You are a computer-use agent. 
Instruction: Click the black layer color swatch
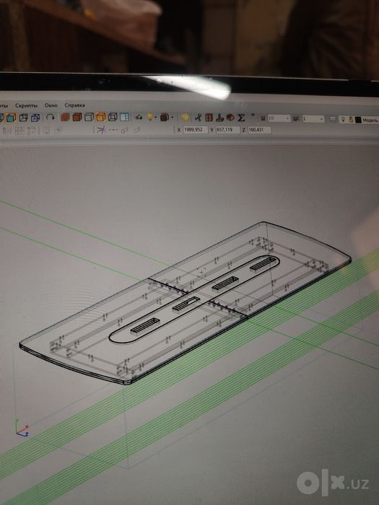pyautogui.click(x=358, y=120)
